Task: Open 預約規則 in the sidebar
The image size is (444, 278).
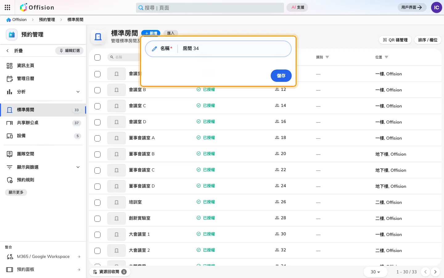Action: point(43,180)
